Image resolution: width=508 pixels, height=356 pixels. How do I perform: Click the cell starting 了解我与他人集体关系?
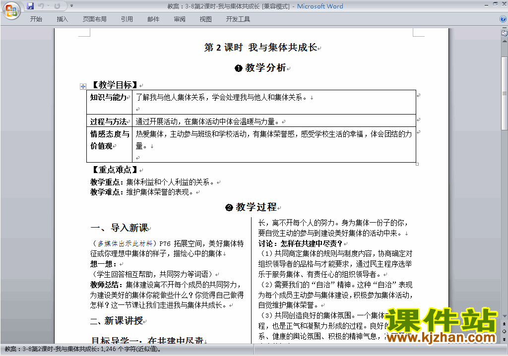tap(274, 102)
